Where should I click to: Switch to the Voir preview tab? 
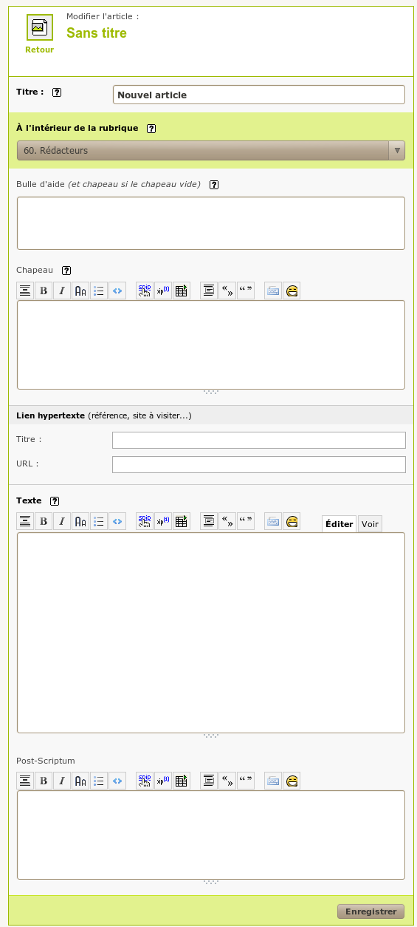click(x=370, y=524)
